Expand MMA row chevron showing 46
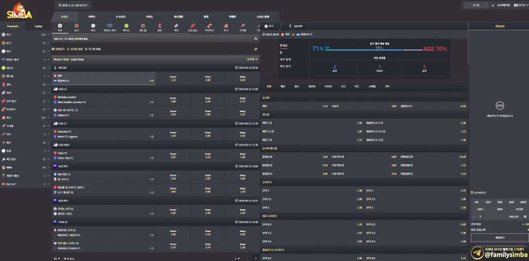Screen dimensions: 529x261 [x=49, y=168]
